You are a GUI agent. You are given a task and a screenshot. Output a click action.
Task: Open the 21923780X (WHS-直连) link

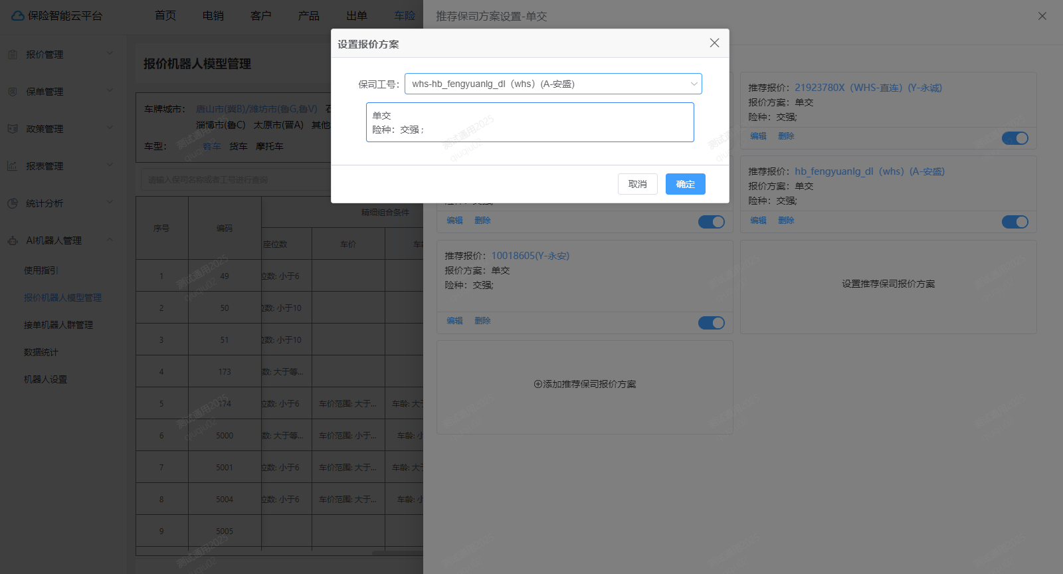point(868,88)
